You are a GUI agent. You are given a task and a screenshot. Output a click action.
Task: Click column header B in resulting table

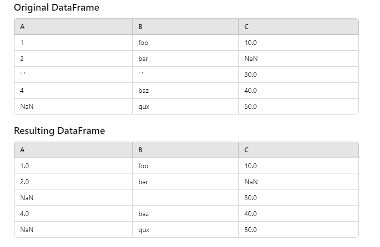[x=140, y=150]
